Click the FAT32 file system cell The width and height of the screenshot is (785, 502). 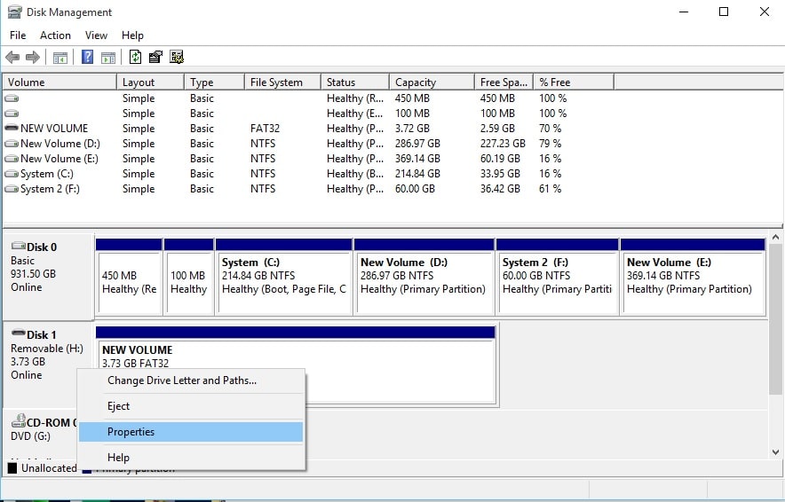(265, 129)
